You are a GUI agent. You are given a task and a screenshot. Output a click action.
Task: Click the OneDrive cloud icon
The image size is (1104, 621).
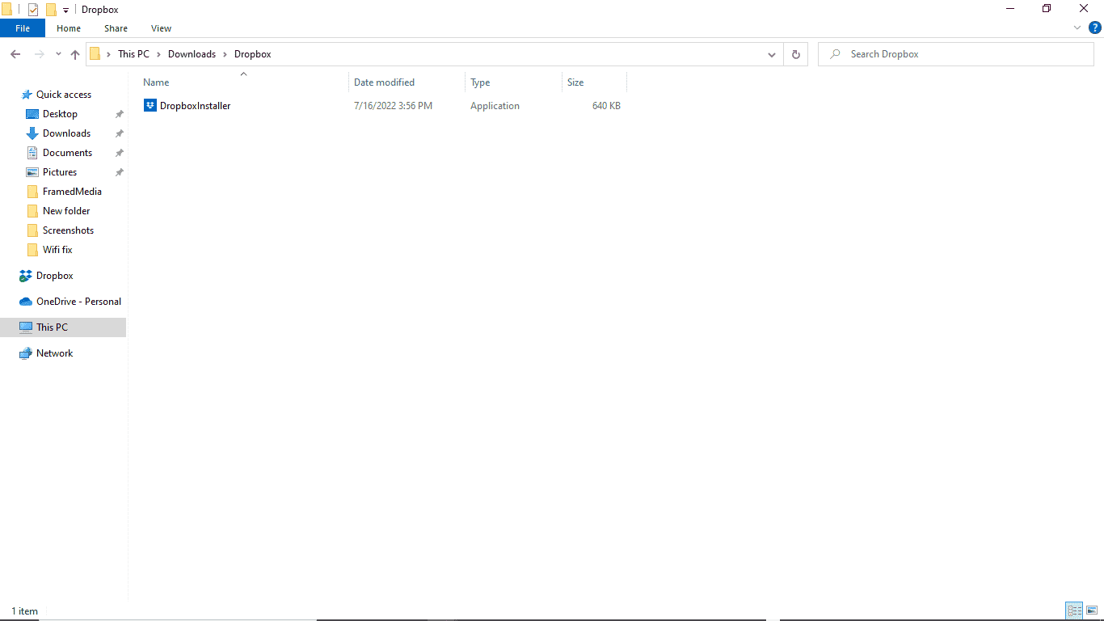[x=26, y=302]
